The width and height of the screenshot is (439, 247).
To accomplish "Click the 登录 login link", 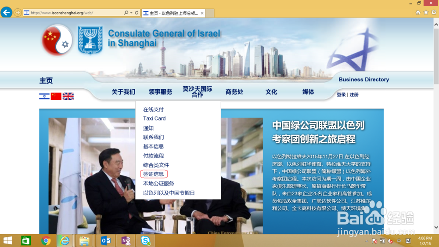I will click(x=341, y=95).
